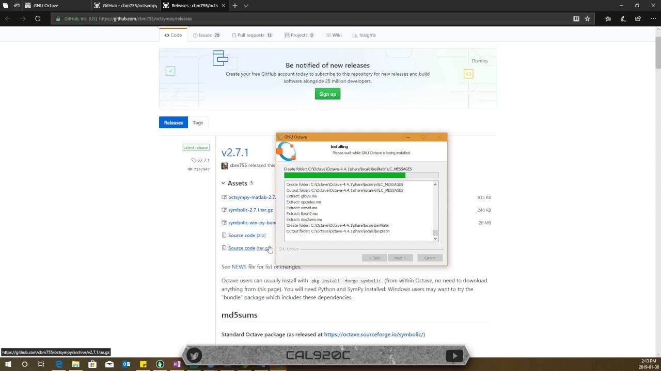
Task: Open the NEWS file link
Action: (x=239, y=267)
